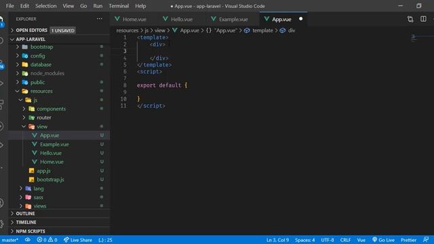Switch to the Hello.vue tab

point(182,19)
